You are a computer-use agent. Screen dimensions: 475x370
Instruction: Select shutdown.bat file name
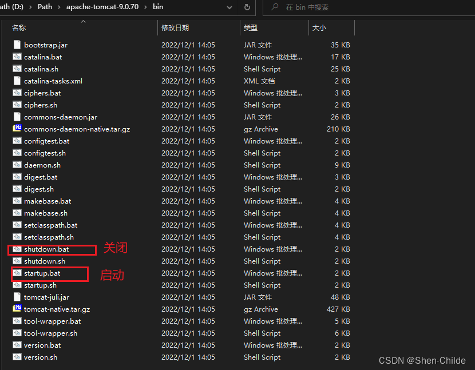point(46,249)
